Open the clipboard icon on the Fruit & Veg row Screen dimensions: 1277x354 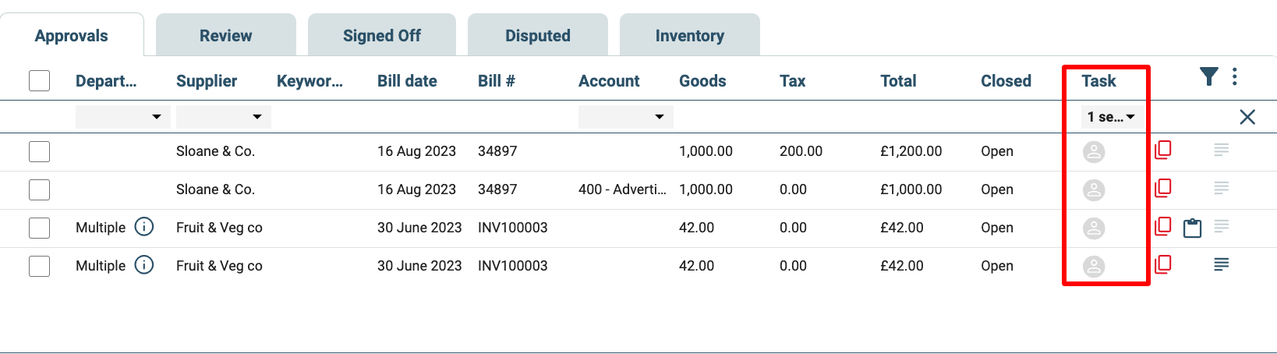coord(1192,228)
